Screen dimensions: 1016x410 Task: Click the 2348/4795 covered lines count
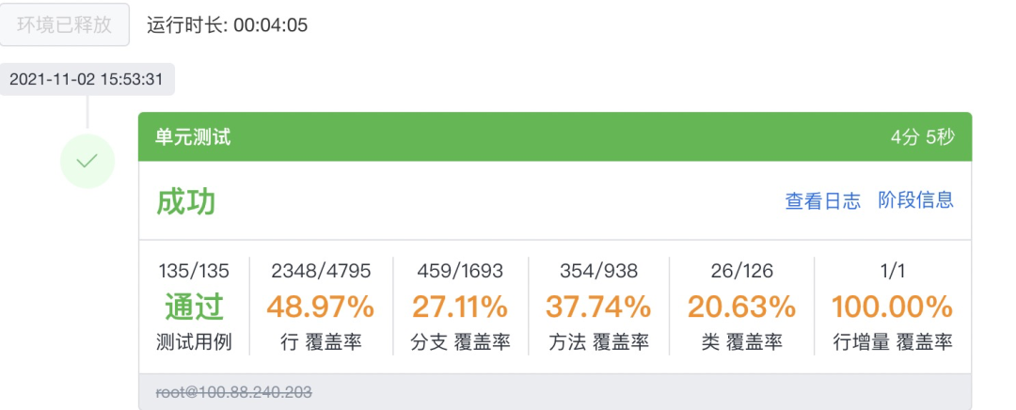click(x=320, y=271)
